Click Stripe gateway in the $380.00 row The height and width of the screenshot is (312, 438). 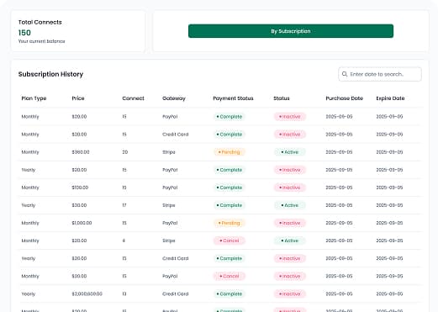pyautogui.click(x=169, y=152)
